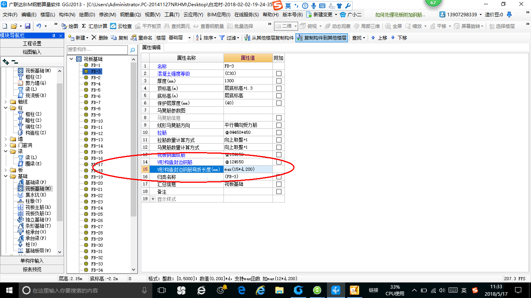
Task: Open the 全屏 fullscreen tool
Action: pos(394,26)
